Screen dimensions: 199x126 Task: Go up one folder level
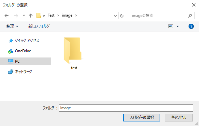coord(31,16)
